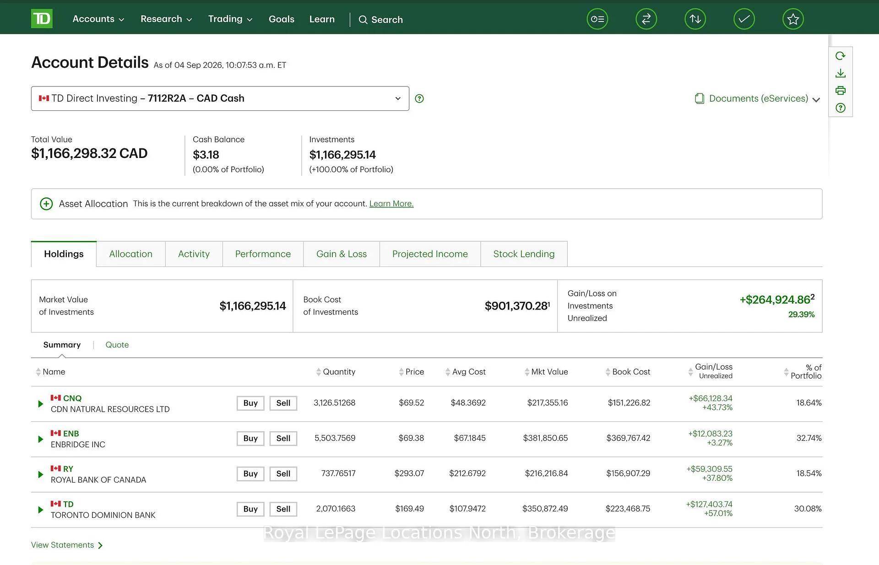Screen dimensions: 879x565
Task: Click help question icon beside account selector
Action: (419, 98)
